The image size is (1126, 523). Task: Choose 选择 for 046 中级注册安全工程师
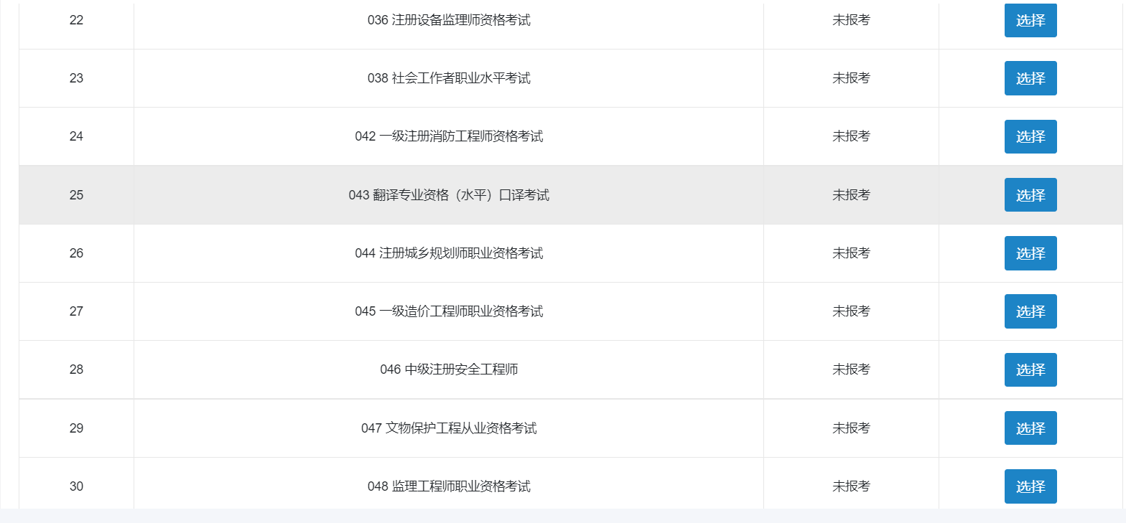tap(1030, 369)
